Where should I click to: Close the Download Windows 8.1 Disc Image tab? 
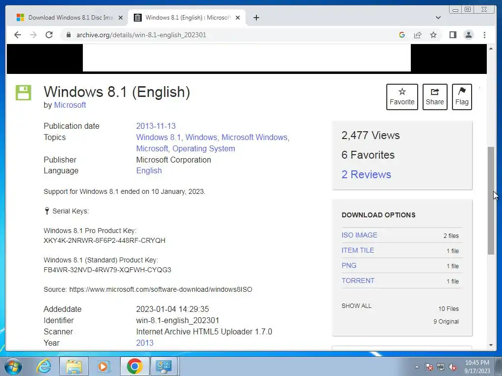click(121, 18)
